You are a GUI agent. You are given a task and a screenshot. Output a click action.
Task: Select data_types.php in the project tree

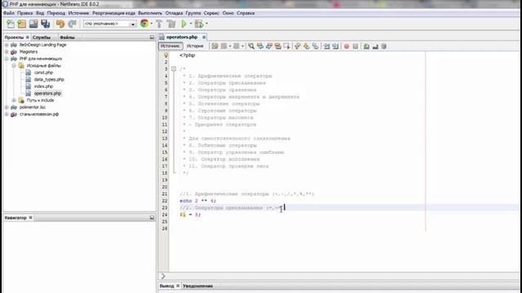pos(49,80)
